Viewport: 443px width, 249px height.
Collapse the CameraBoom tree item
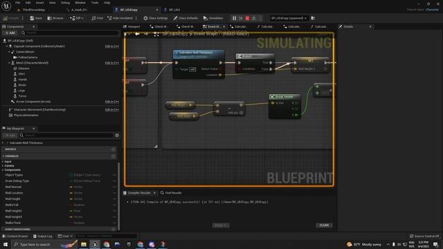pos(9,52)
